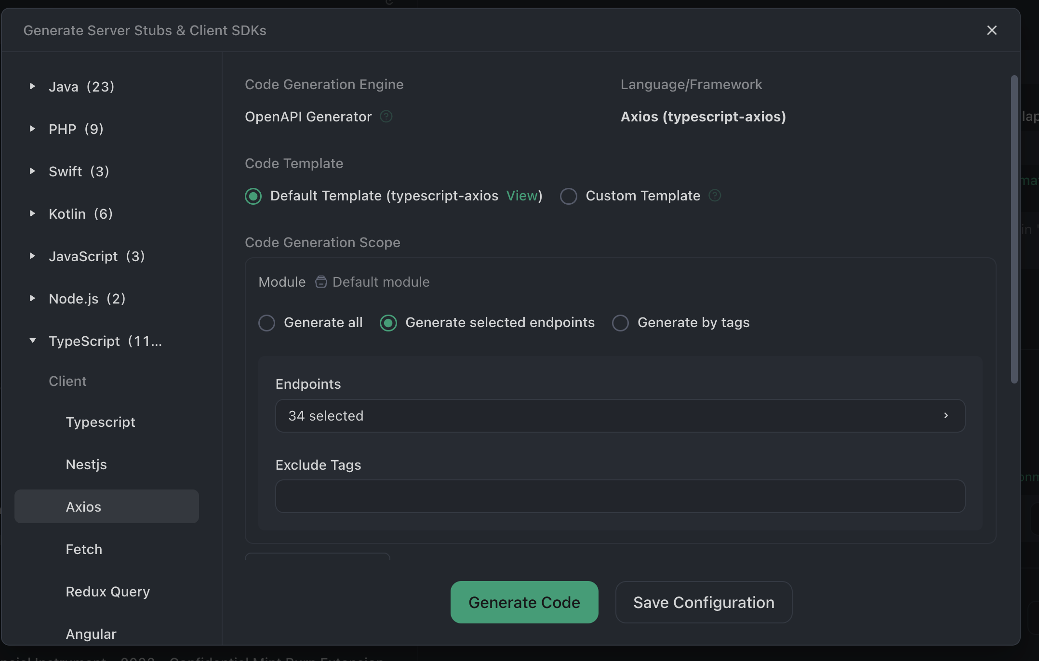Image resolution: width=1039 pixels, height=661 pixels.
Task: Open the View template link
Action: pos(521,196)
